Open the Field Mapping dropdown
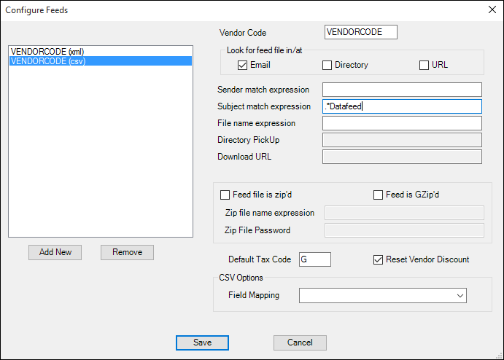The width and height of the screenshot is (504, 360). 383,295
